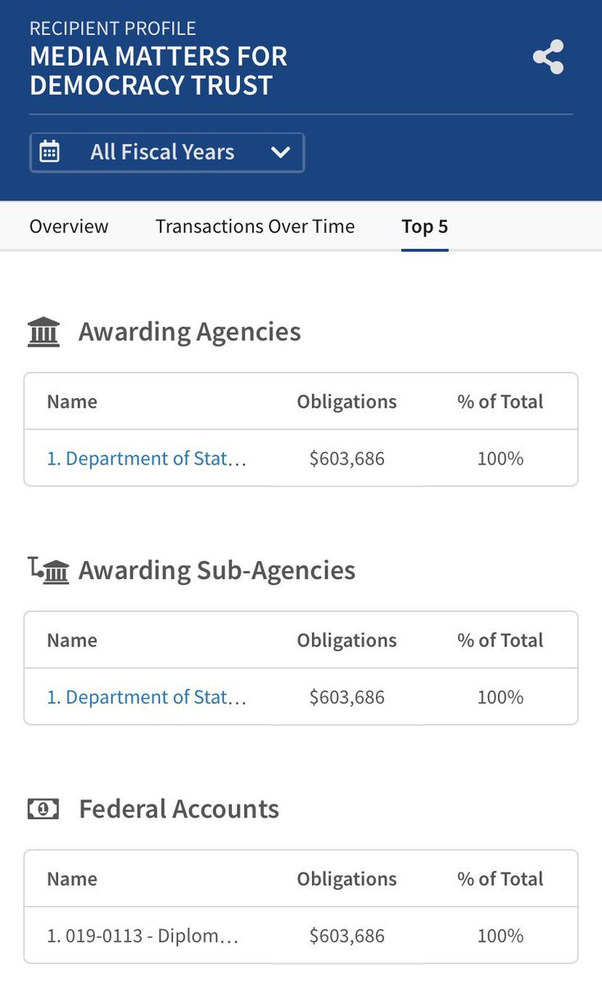Click Name column header in Sub-Agencies table
This screenshot has width=602, height=983.
pos(72,640)
